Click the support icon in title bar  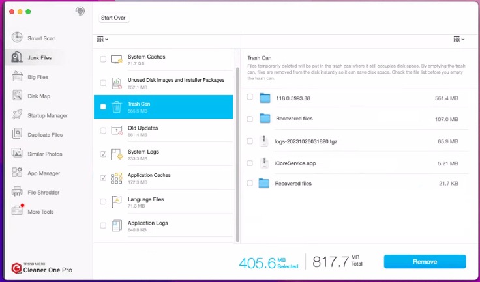(x=80, y=11)
